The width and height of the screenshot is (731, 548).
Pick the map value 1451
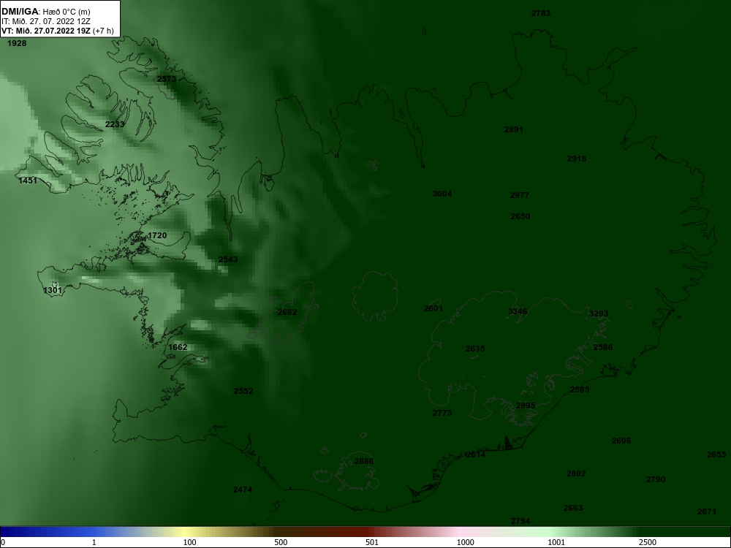coord(28,180)
